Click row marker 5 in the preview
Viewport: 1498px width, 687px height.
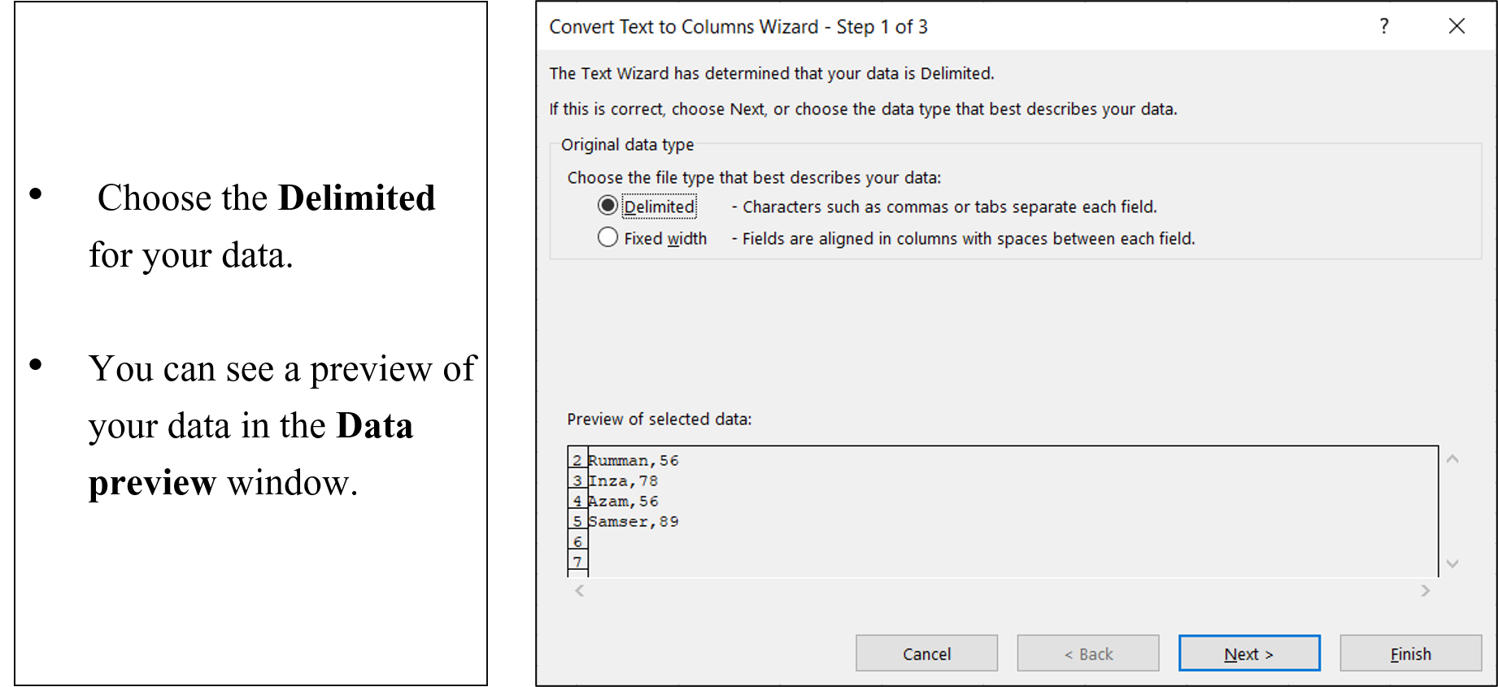[x=577, y=521]
